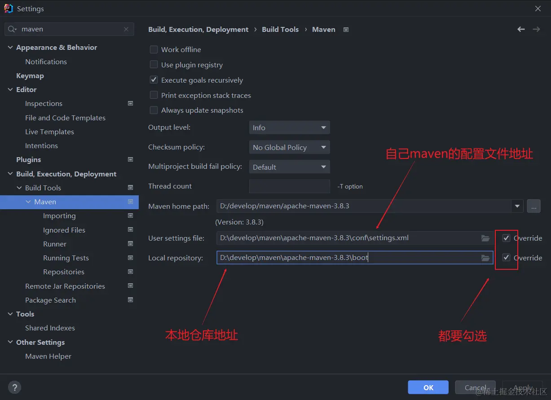This screenshot has width=551, height=400.
Task: Click the project-level icon beside Running Tests
Action: point(131,258)
